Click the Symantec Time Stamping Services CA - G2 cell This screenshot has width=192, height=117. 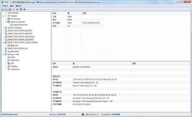(91, 98)
